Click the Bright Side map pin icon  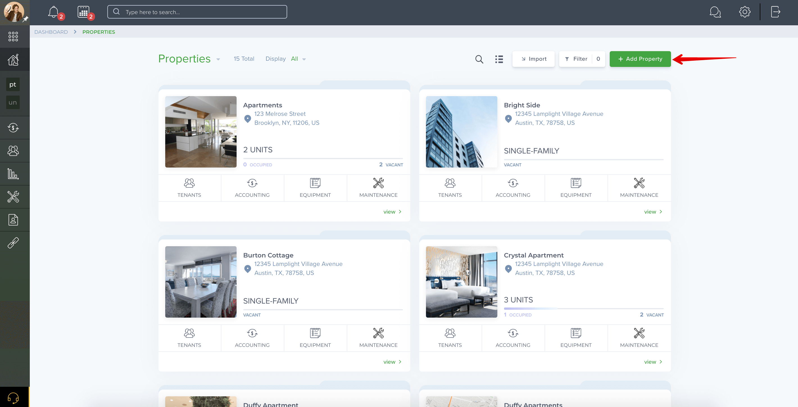[508, 118]
